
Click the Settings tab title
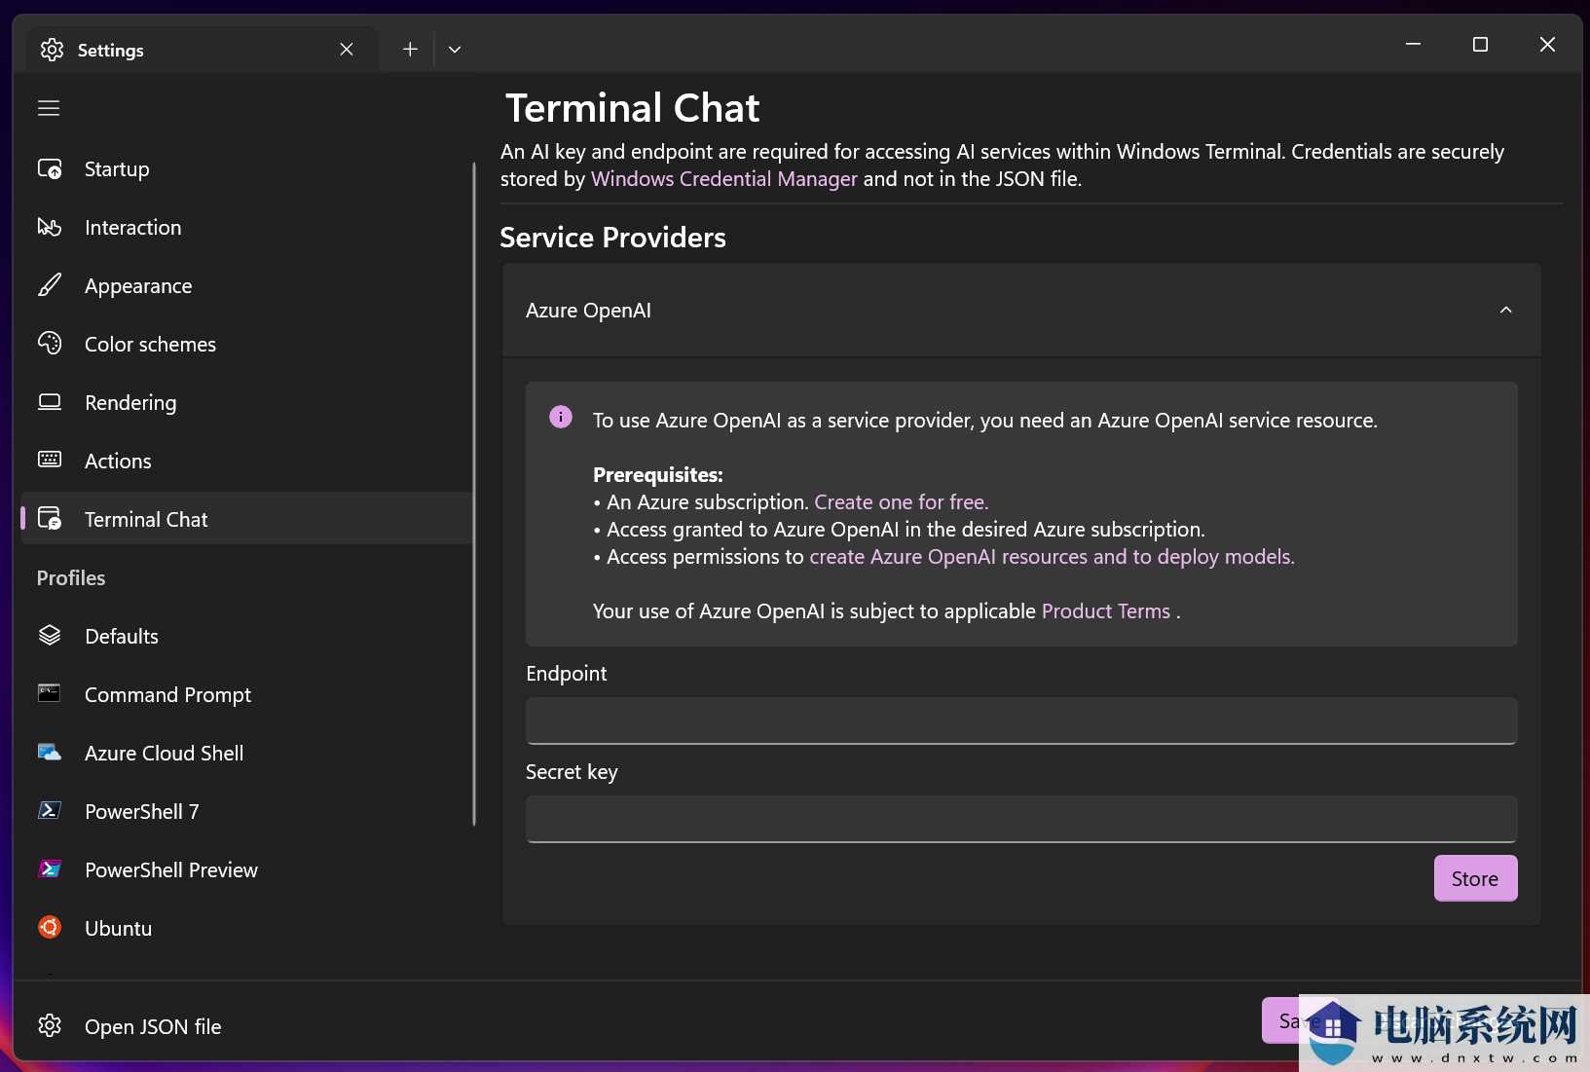pyautogui.click(x=111, y=50)
